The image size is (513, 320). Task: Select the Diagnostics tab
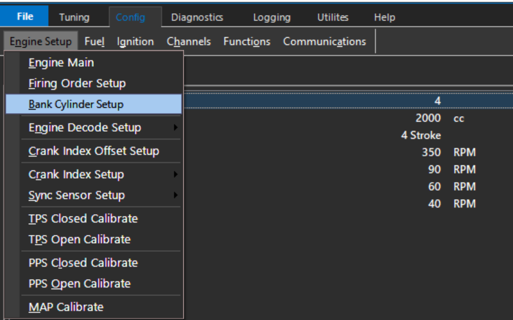[x=197, y=17]
